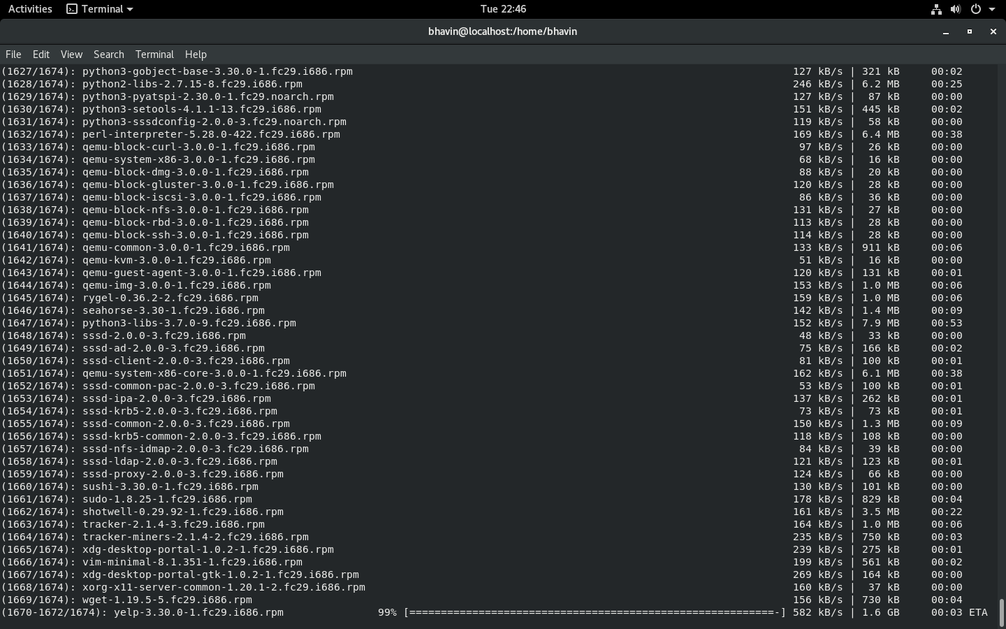Open the Terminal menu in the menu bar
1006x629 pixels.
[x=154, y=54]
